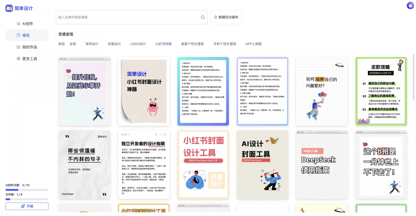Open the 提升自我 template thumbnail
The width and height of the screenshot is (416, 216).
pos(84,92)
